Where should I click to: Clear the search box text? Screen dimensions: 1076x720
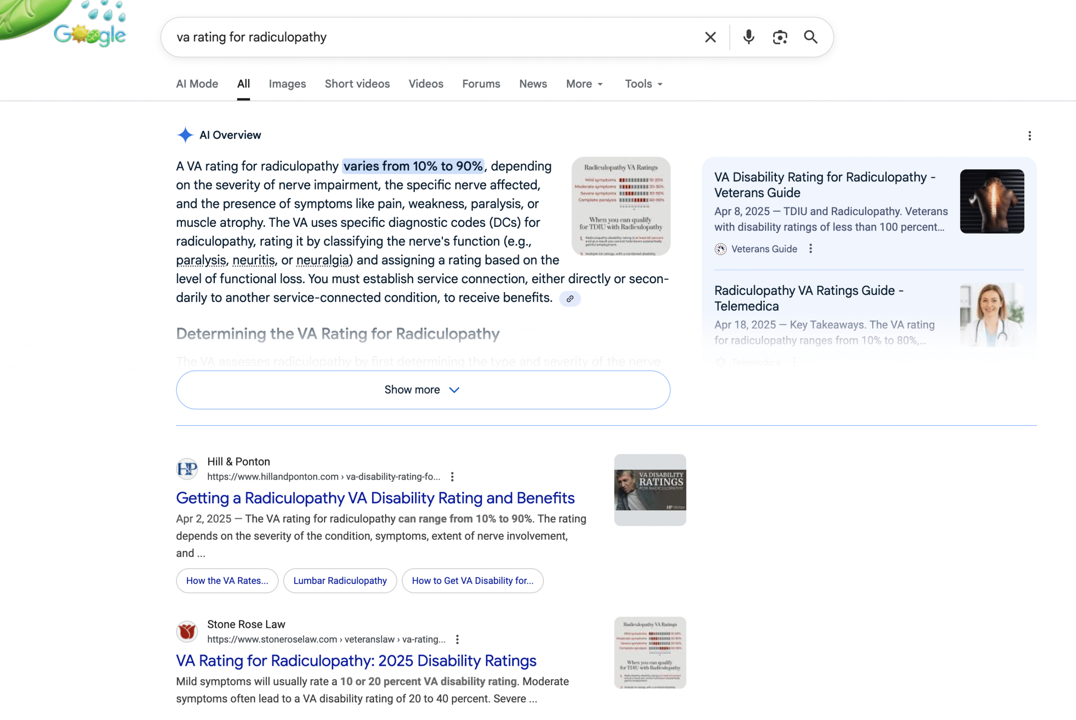pyautogui.click(x=710, y=37)
